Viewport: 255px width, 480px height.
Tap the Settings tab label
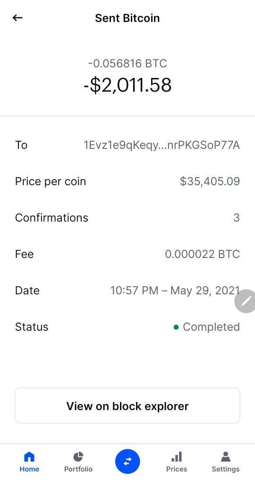pyautogui.click(x=226, y=469)
